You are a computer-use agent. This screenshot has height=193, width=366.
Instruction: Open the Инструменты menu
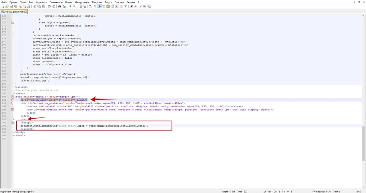pos(82,2)
